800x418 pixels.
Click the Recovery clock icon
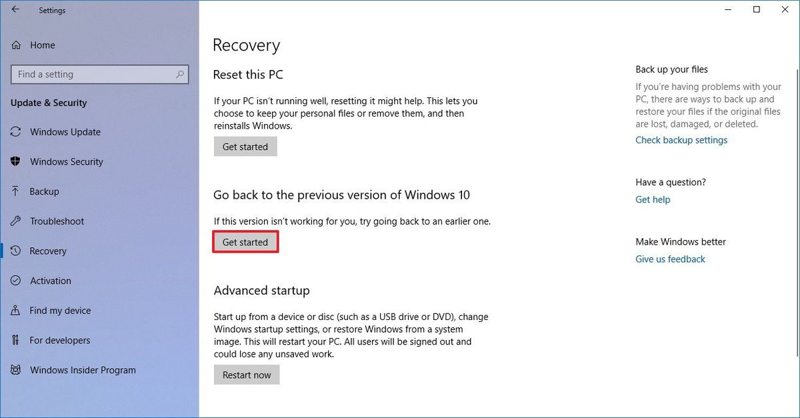pos(15,251)
